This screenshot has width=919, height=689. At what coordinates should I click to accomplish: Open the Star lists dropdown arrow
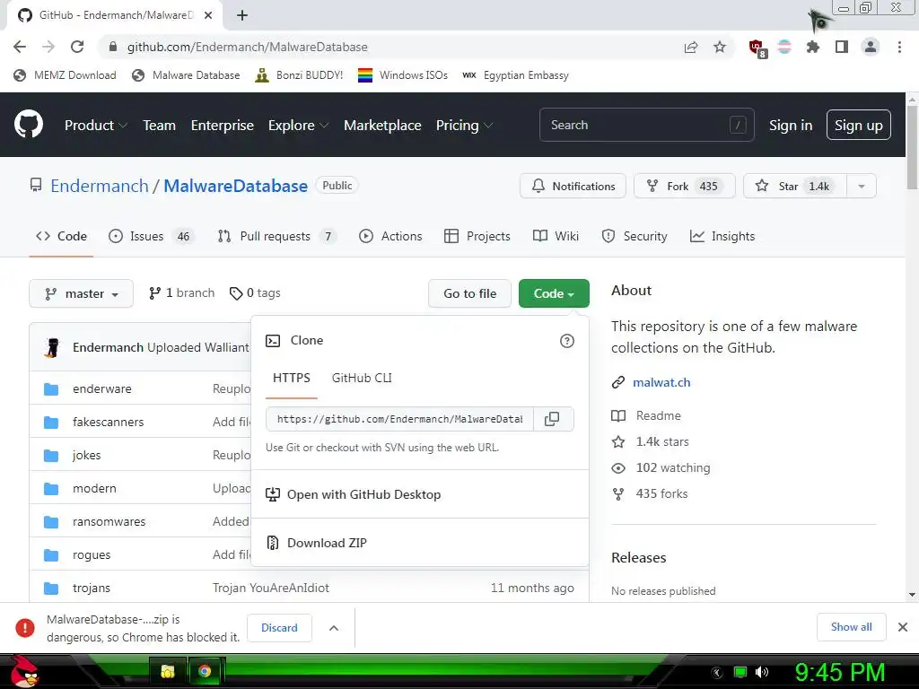point(861,186)
